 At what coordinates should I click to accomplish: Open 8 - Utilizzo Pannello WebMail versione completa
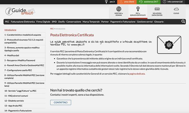24,76
